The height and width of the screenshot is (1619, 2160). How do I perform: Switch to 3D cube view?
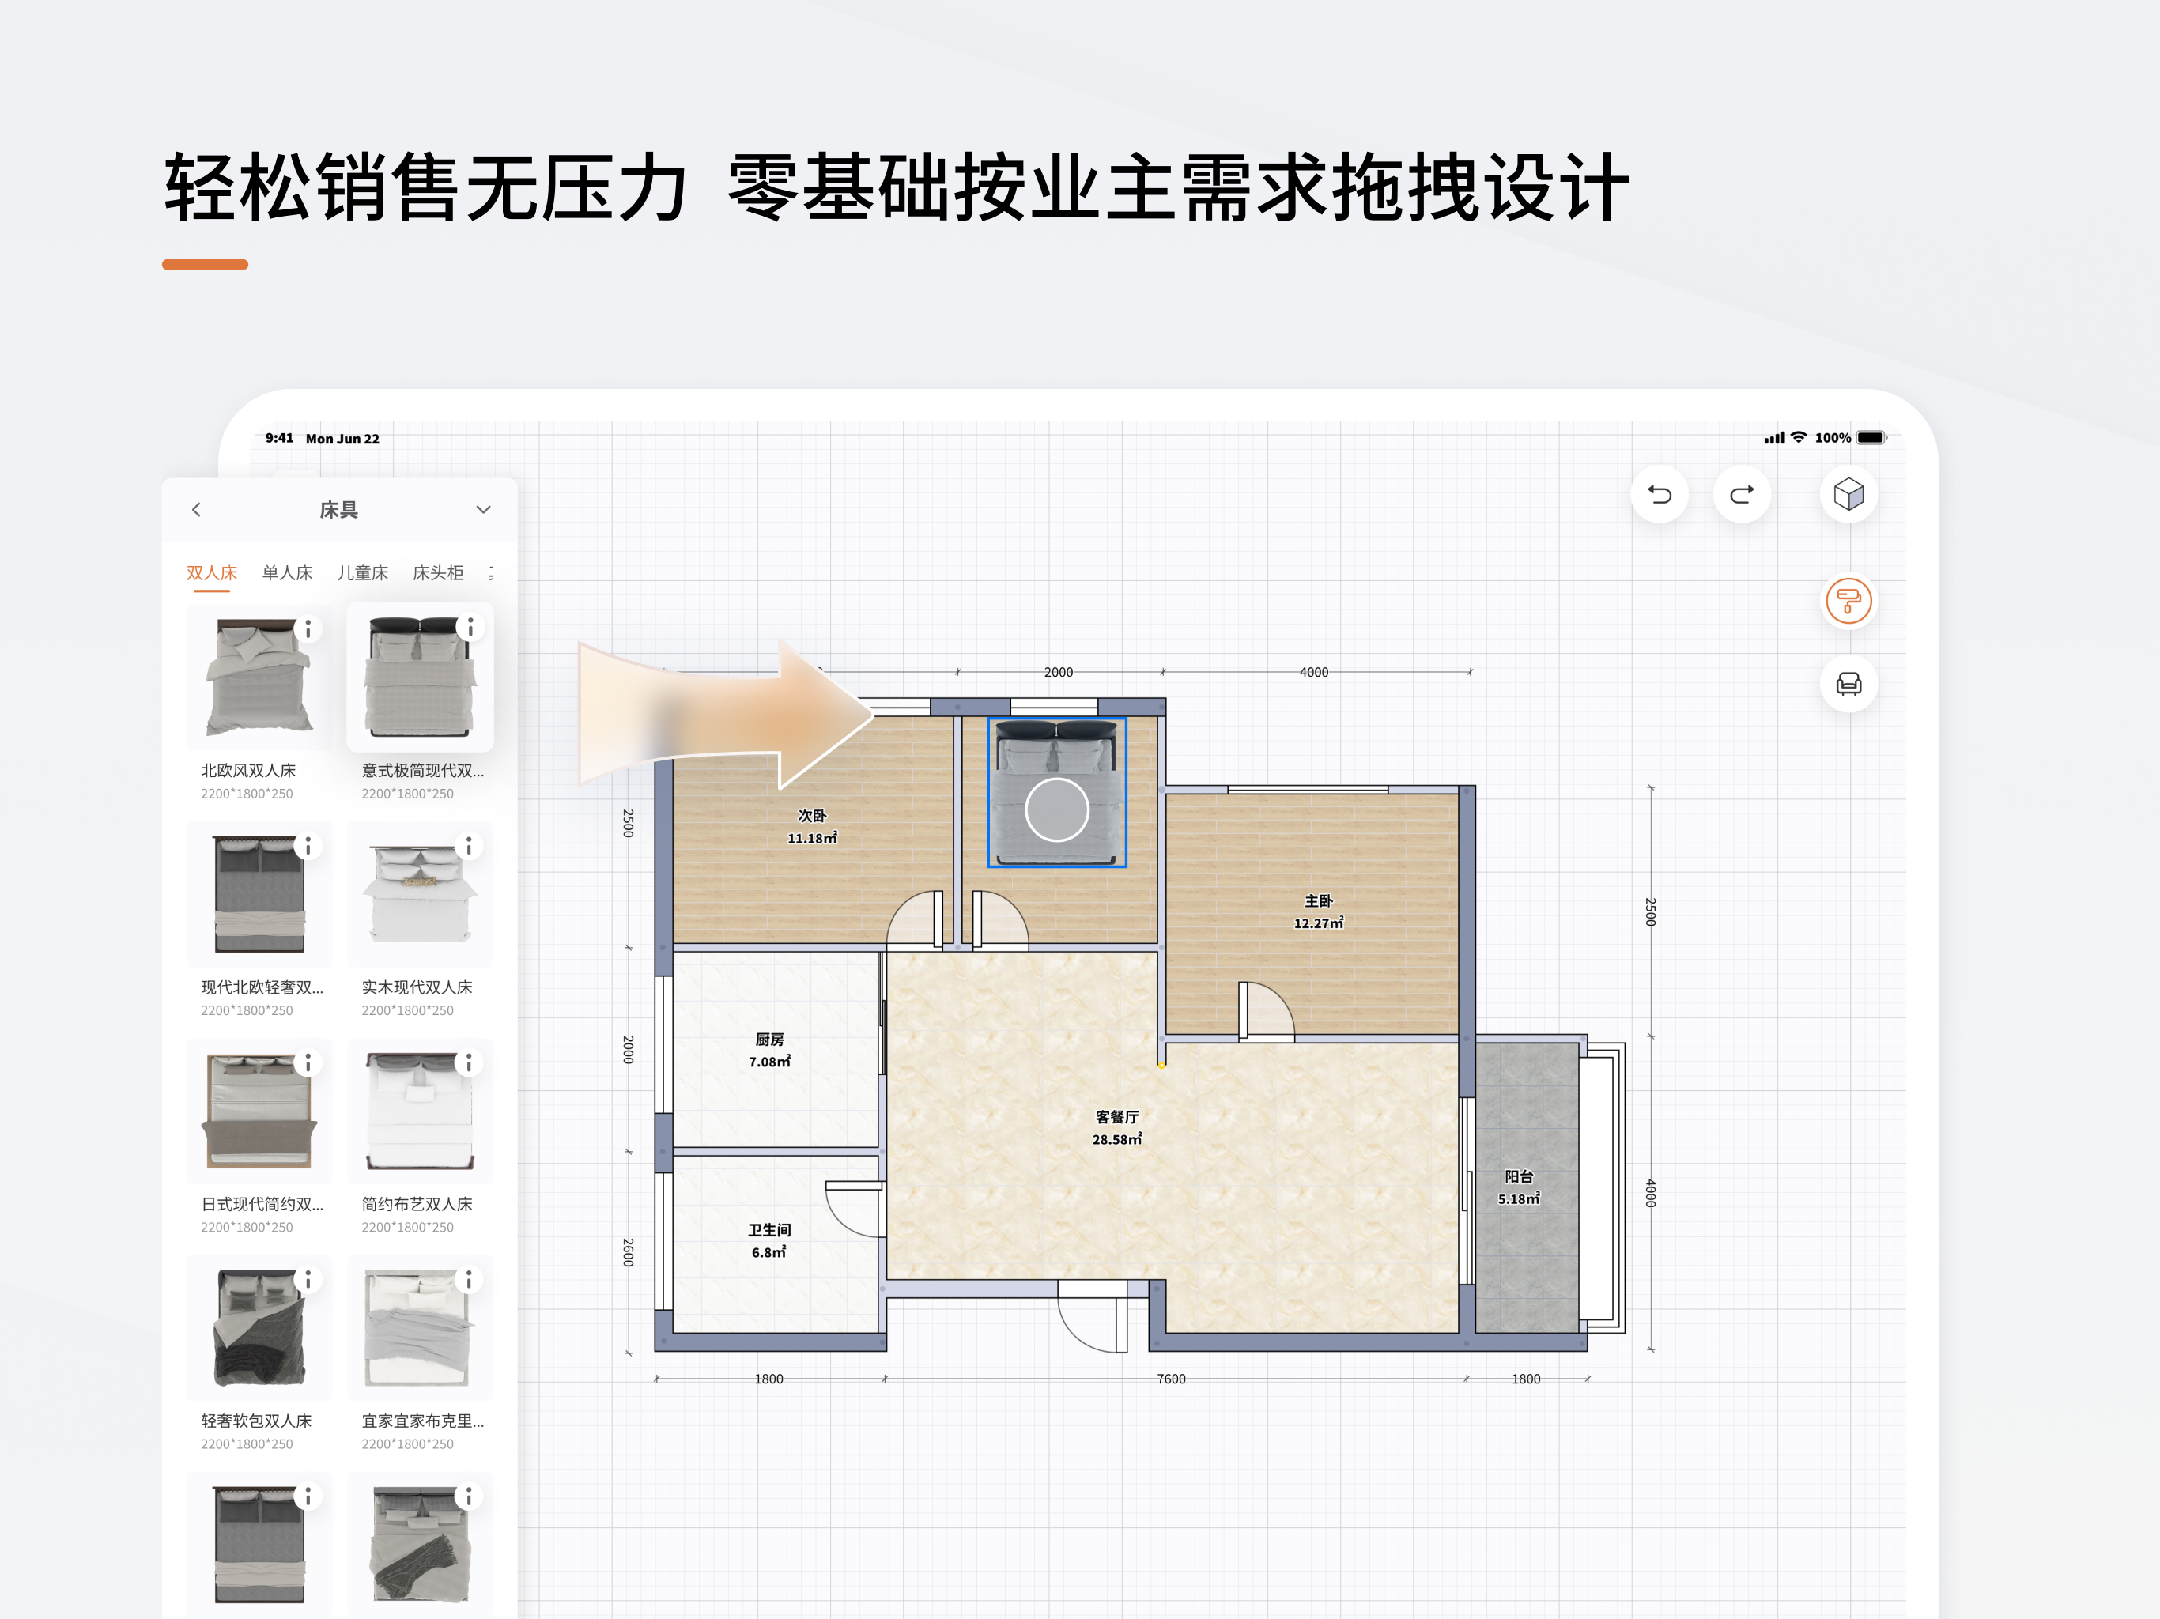tap(1848, 494)
